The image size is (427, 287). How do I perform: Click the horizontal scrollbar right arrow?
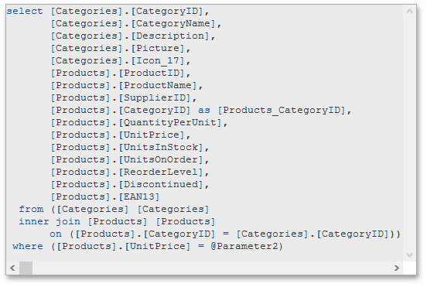(x=397, y=268)
